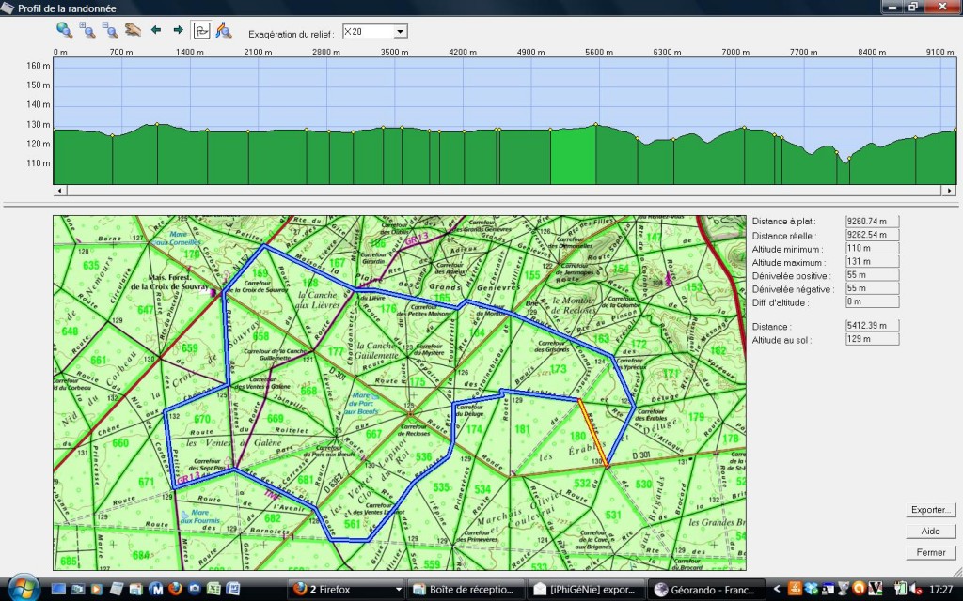This screenshot has width=963, height=601.
Task: Click the right arrow navigation icon
Action: (x=178, y=30)
